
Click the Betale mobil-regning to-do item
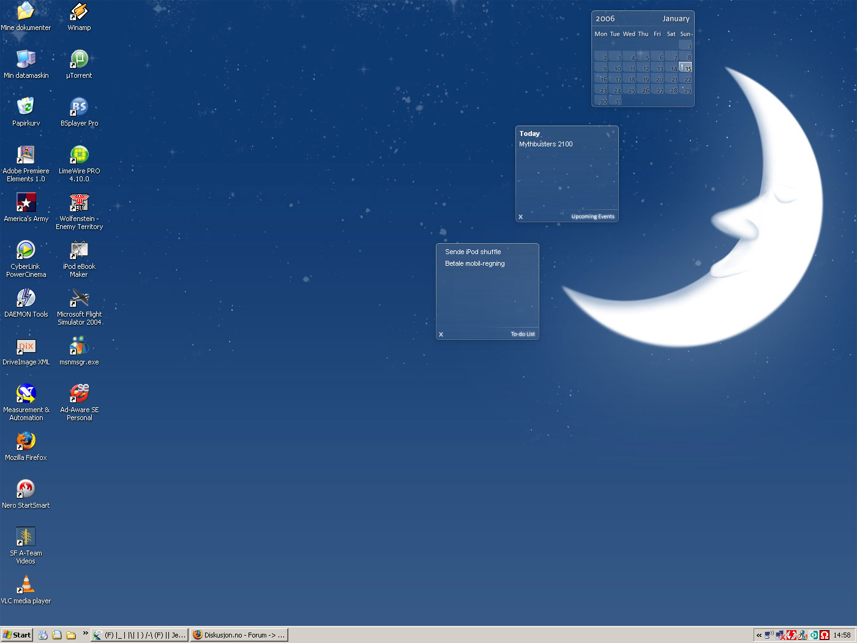click(x=474, y=264)
